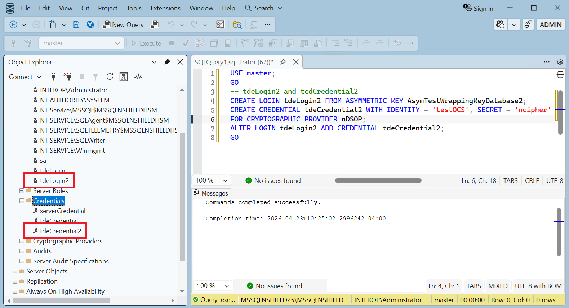Screen dimensions: 569x308
Task: Click the Parse checkmark icon
Action: (x=186, y=43)
